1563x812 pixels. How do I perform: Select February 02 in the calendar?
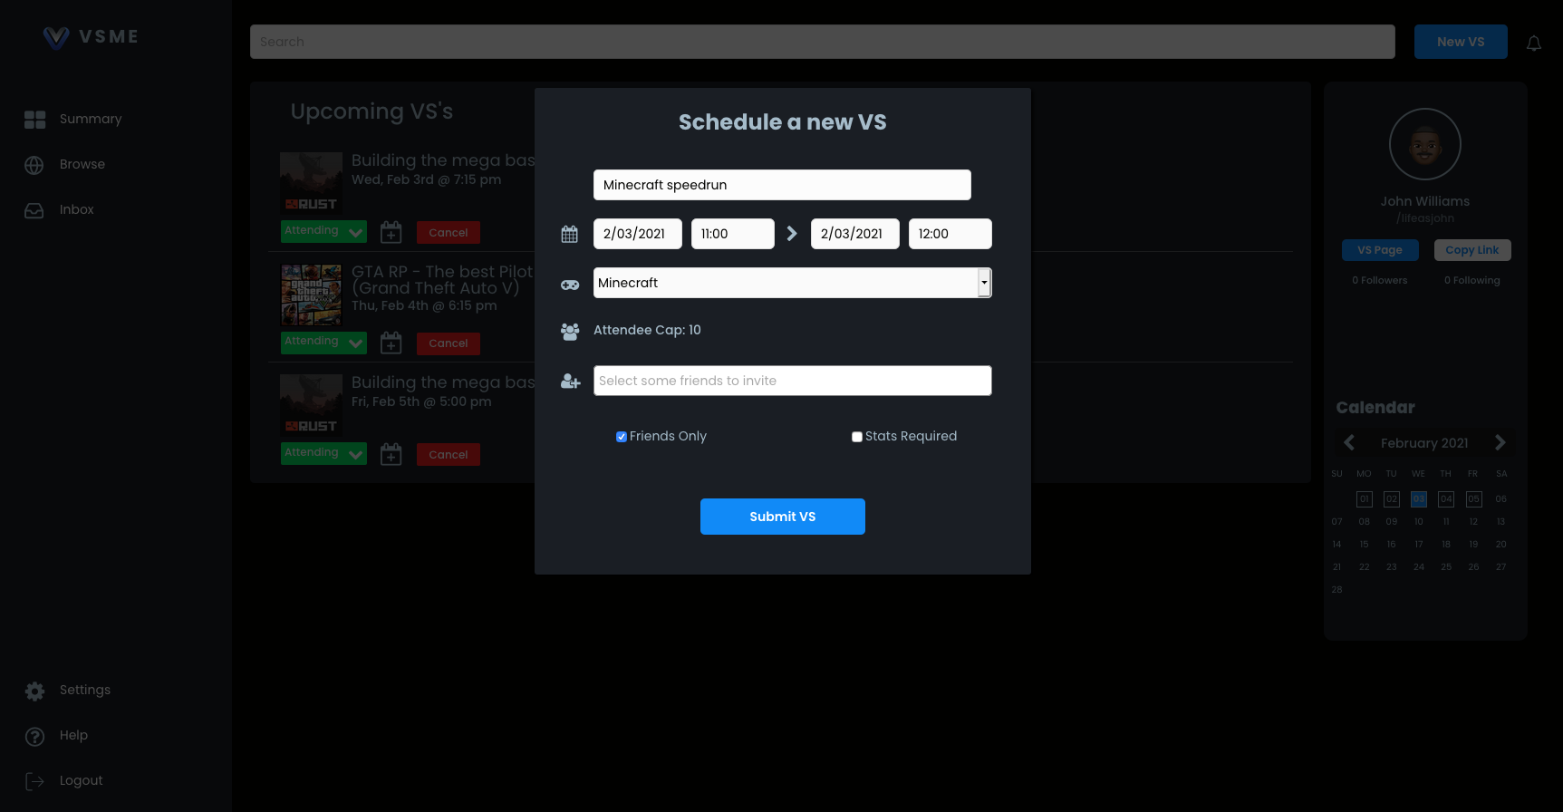(1392, 499)
